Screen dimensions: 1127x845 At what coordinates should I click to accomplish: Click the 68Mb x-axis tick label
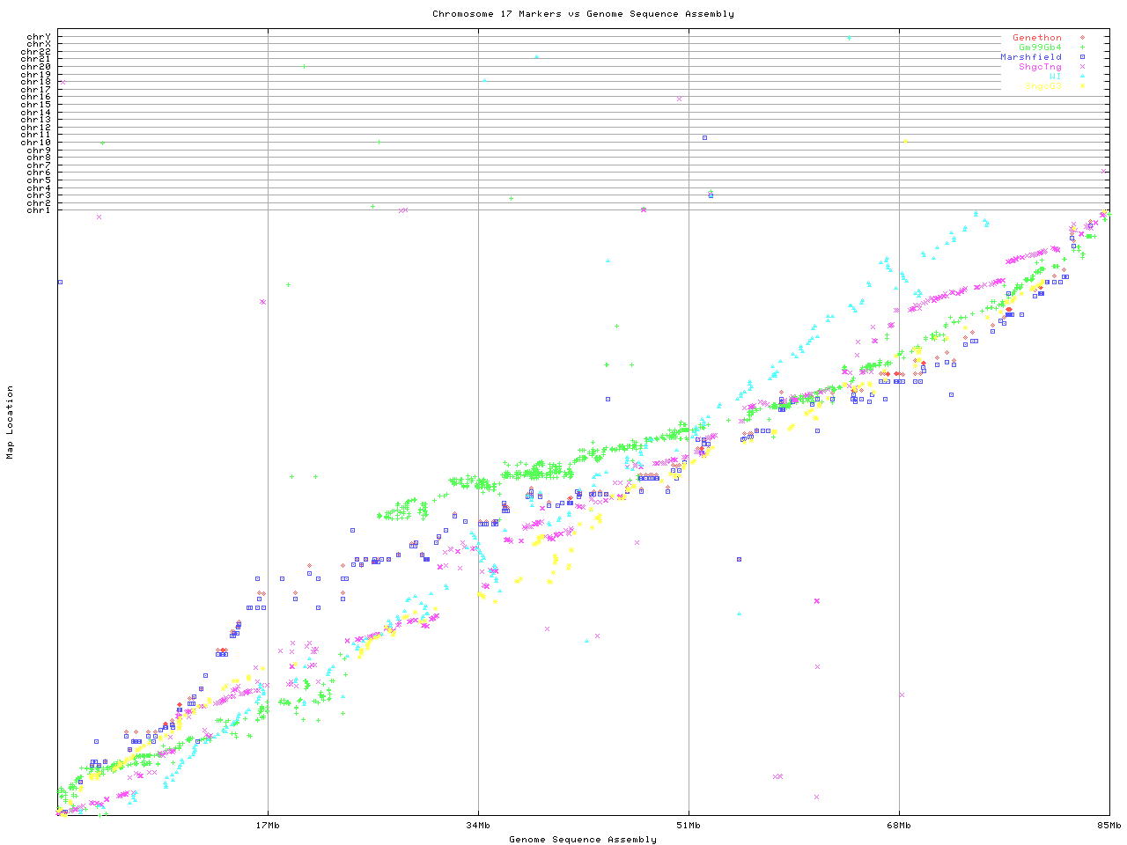(899, 826)
